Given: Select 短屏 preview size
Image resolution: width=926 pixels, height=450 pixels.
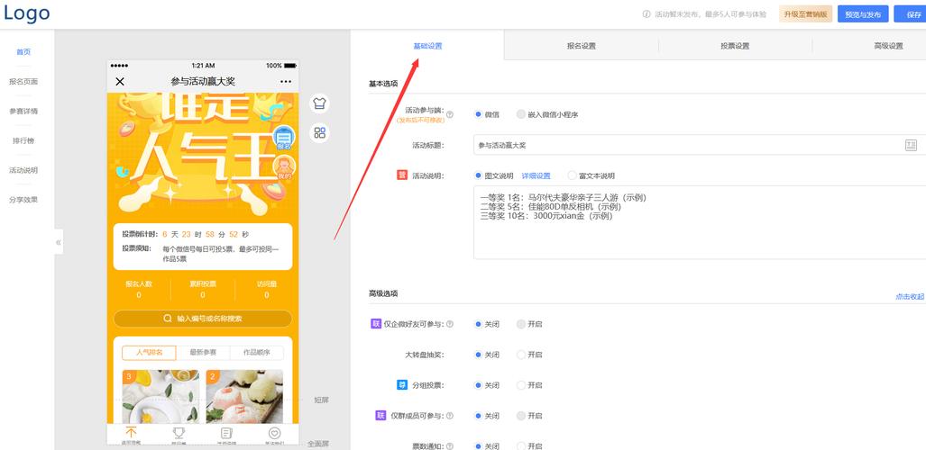Looking at the screenshot, I should pos(321,400).
